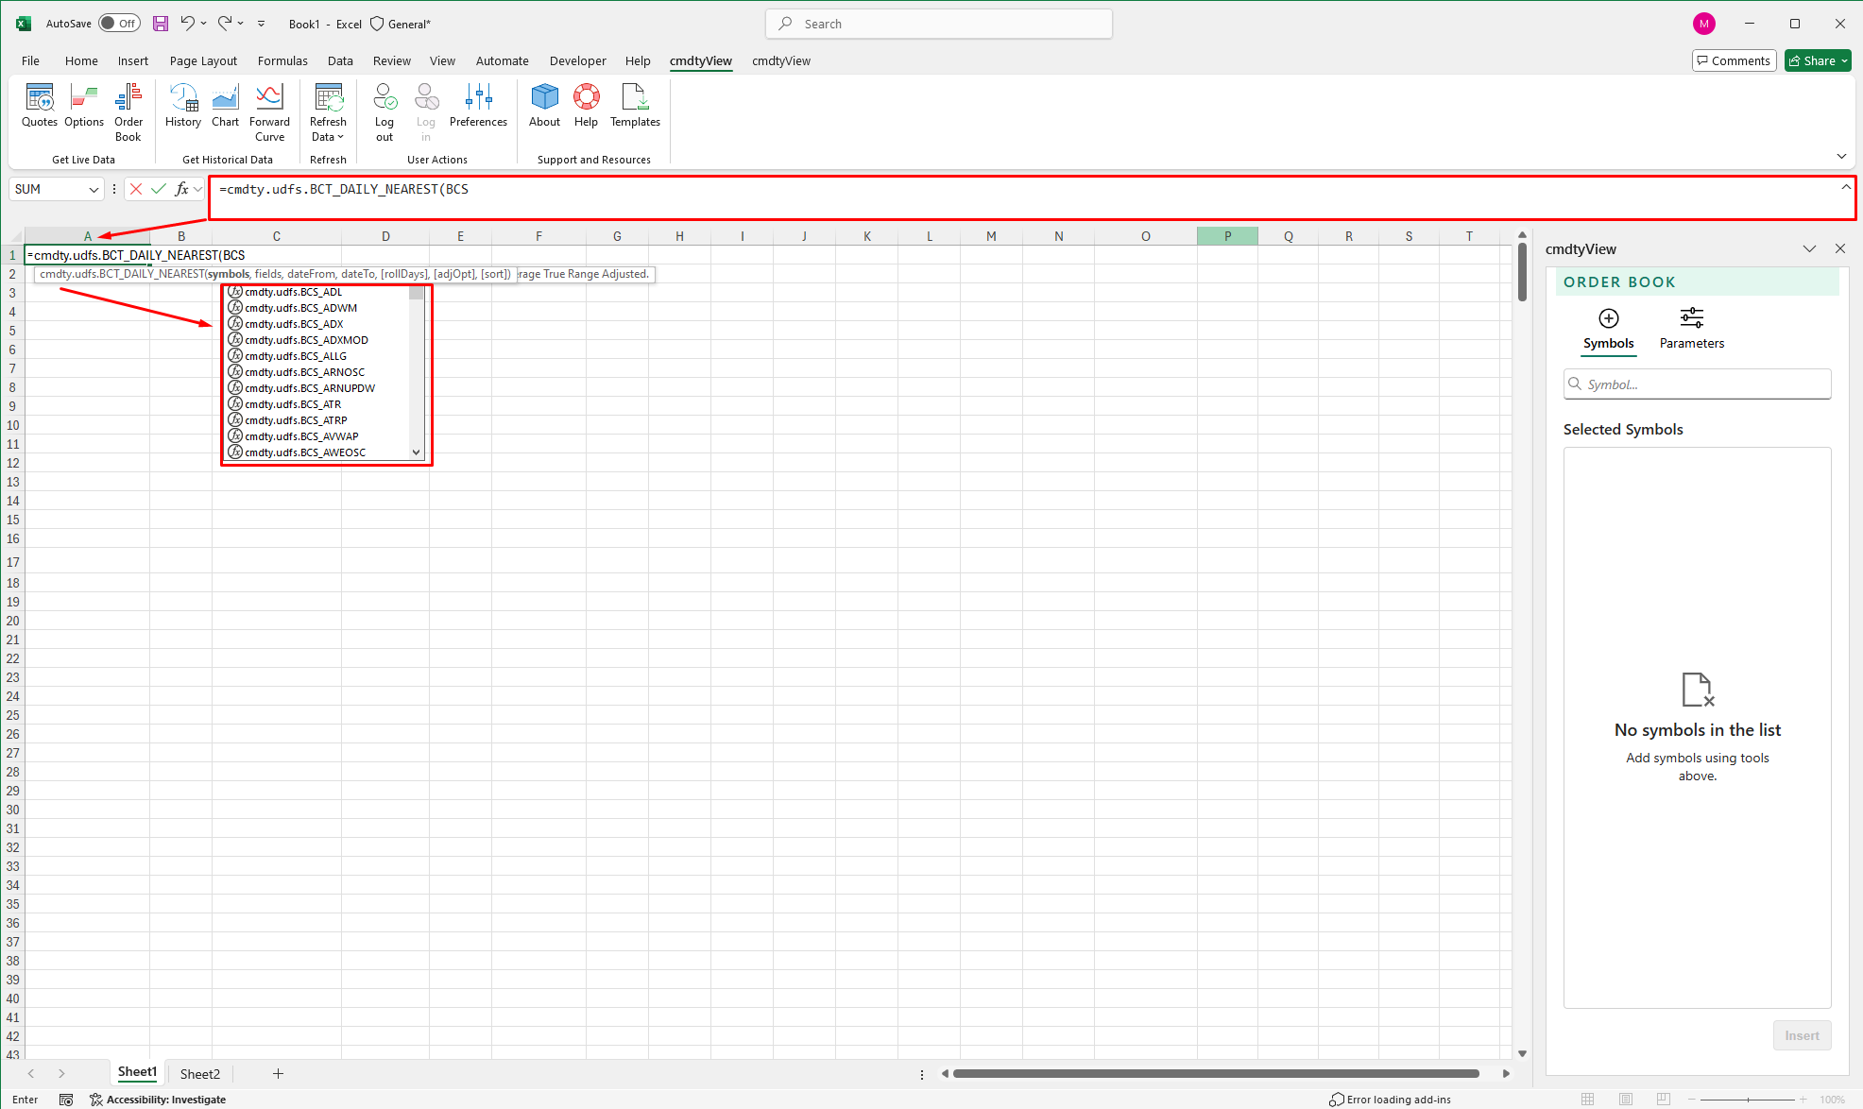Switch to Page Layout view in status bar
The image size is (1863, 1109).
1625,1099
